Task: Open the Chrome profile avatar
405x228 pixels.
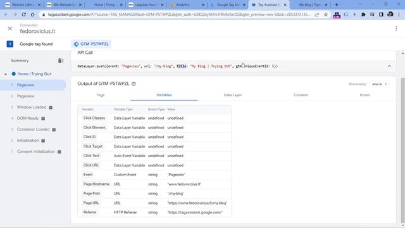Action: click(390, 15)
